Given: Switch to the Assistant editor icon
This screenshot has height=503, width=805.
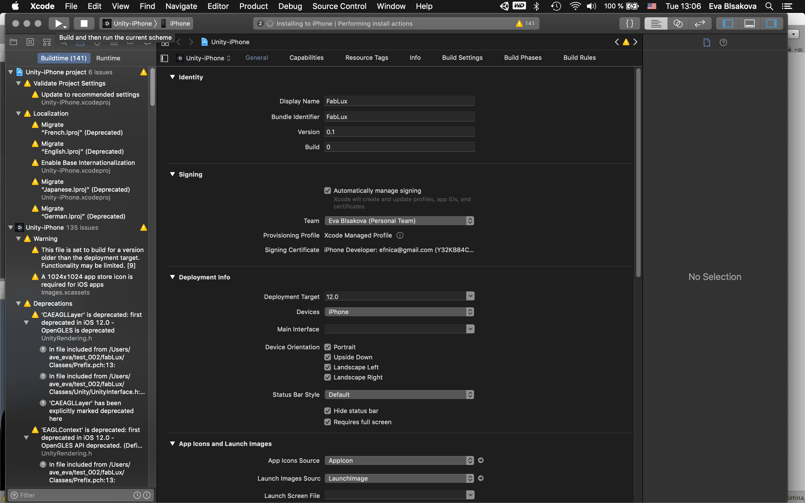Looking at the screenshot, I should click(678, 23).
